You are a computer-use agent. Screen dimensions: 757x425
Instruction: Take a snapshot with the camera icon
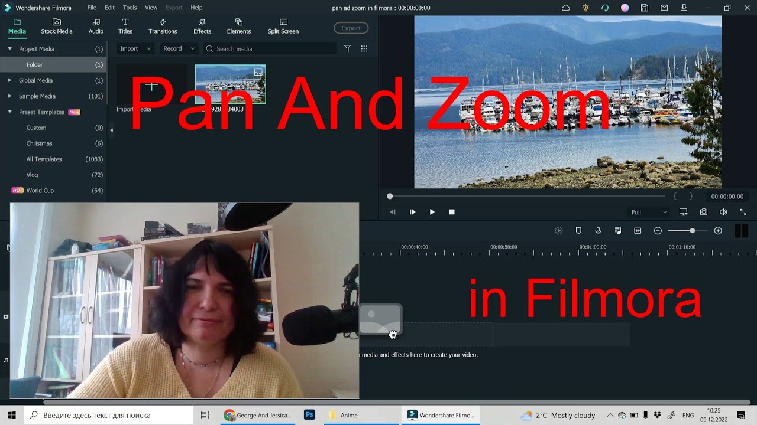click(x=704, y=212)
